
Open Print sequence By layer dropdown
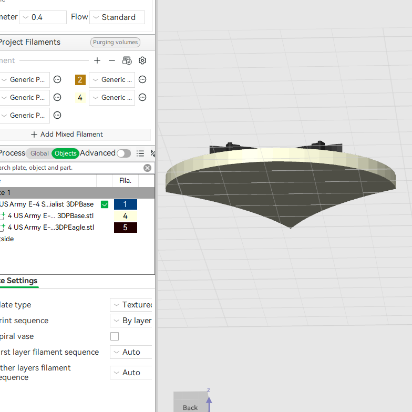tap(131, 321)
